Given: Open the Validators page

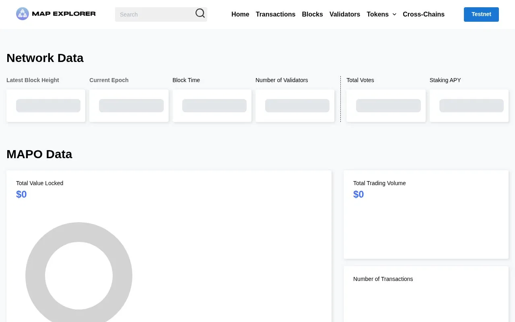Looking at the screenshot, I should (345, 14).
